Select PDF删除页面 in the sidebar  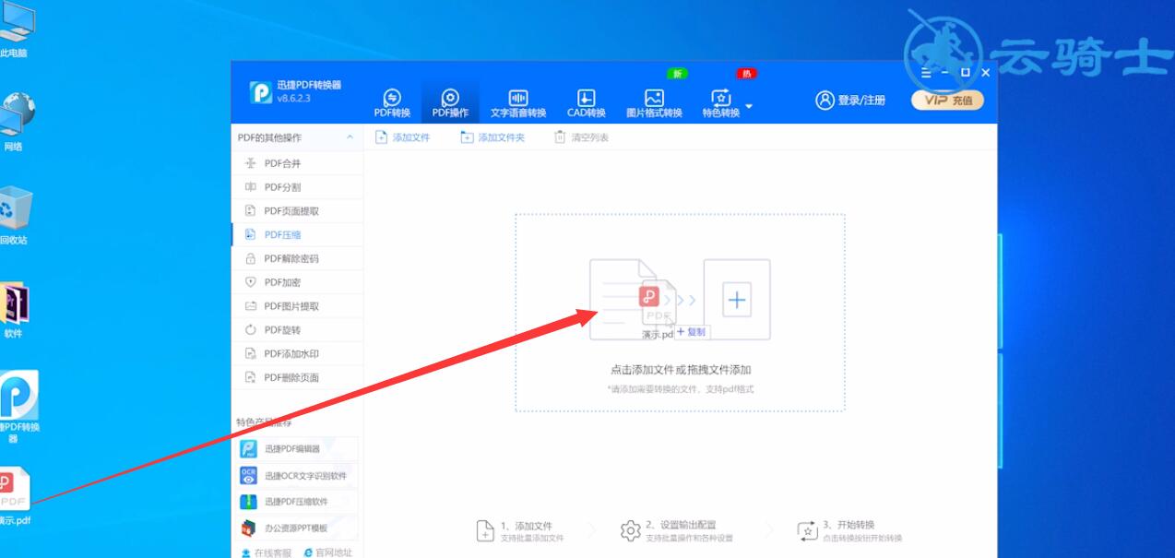[297, 377]
